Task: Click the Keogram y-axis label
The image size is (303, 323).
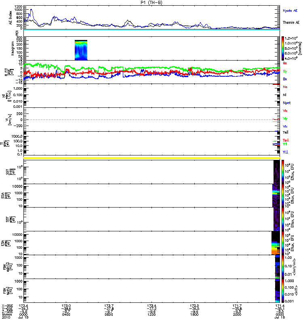Action: [13, 48]
